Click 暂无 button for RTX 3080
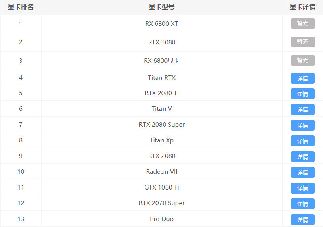Screen dimensions: 323x227 pos(302,42)
